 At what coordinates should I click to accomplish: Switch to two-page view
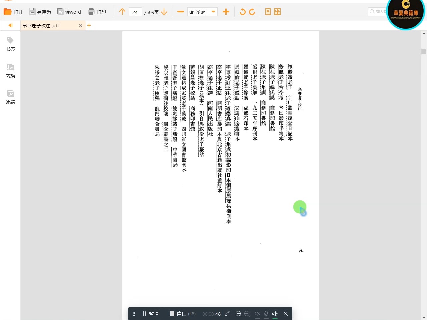coord(277,12)
